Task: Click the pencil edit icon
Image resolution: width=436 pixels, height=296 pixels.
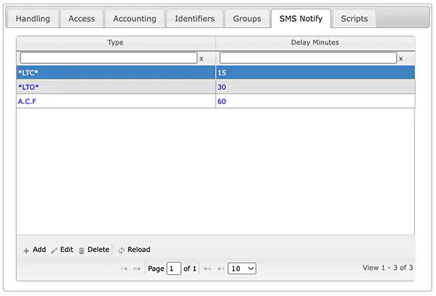Action: coord(54,250)
